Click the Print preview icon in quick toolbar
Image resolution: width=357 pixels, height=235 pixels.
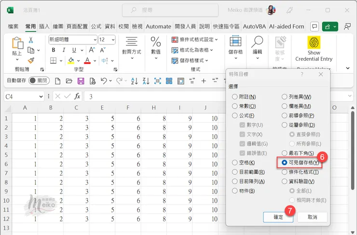tap(93, 81)
